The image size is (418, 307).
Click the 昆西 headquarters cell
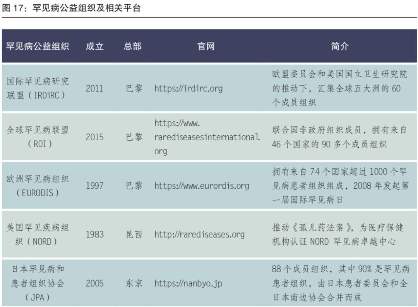[x=134, y=235]
